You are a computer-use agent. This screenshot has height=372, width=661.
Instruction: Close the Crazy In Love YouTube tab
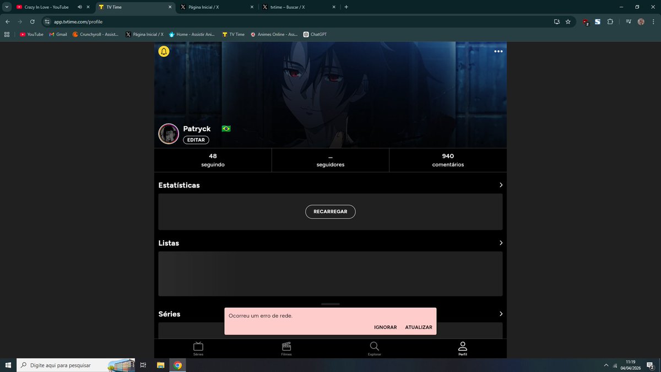(88, 7)
